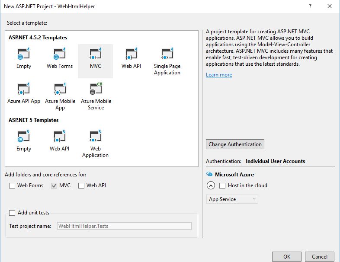Open the Change Authentication dialog
340x262 pixels.
pyautogui.click(x=235, y=144)
